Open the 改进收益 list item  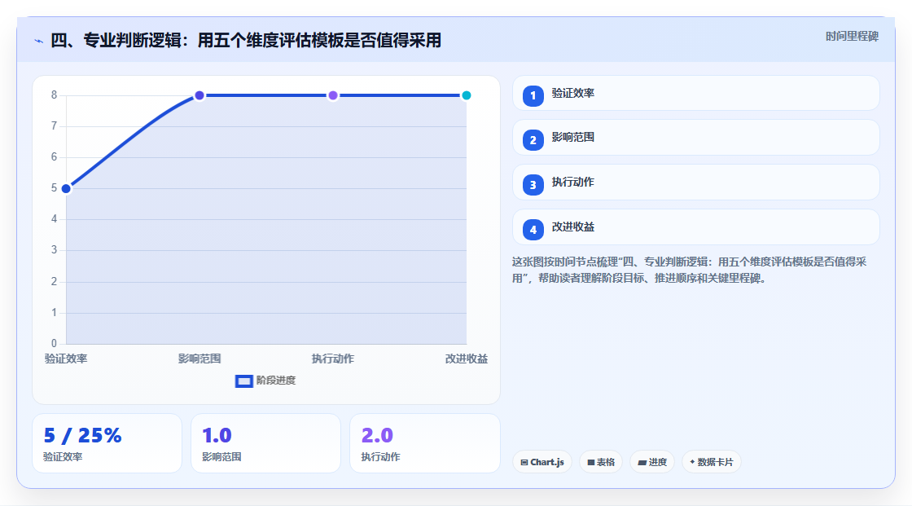pyautogui.click(x=695, y=227)
